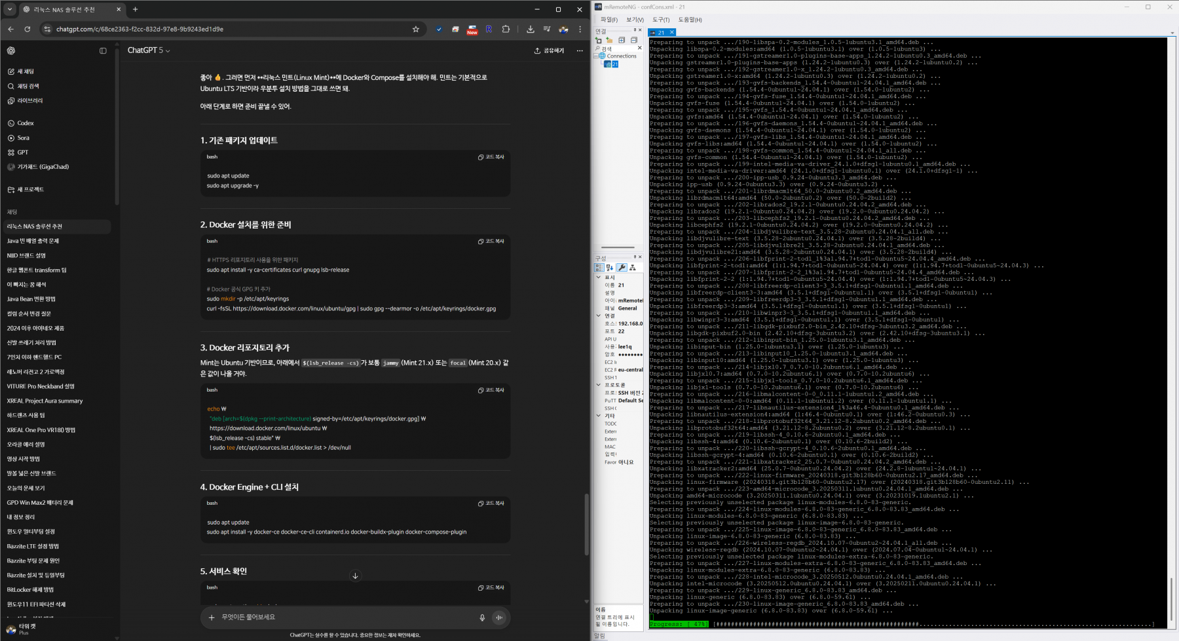Open the ChatGPT 5 model dropdown
This screenshot has width=1179, height=641.
coord(149,50)
